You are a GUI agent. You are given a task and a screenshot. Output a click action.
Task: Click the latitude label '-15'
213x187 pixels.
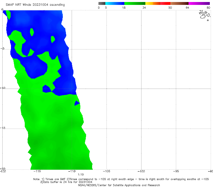[3, 128]
